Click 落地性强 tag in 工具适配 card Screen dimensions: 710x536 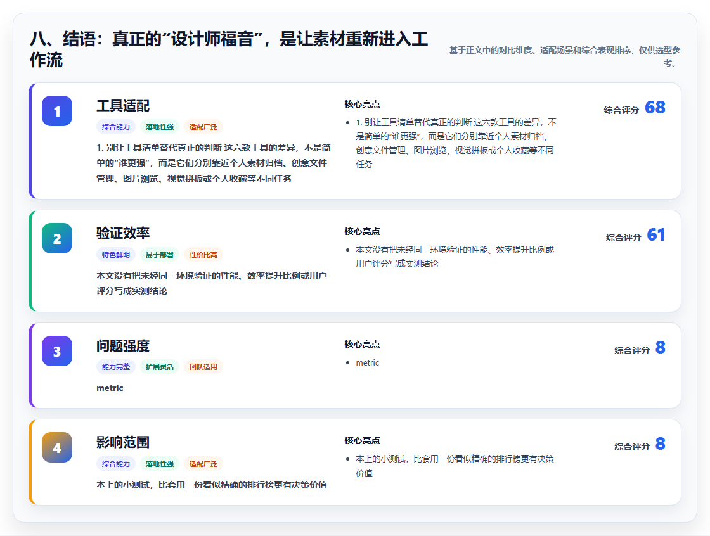pos(159,127)
